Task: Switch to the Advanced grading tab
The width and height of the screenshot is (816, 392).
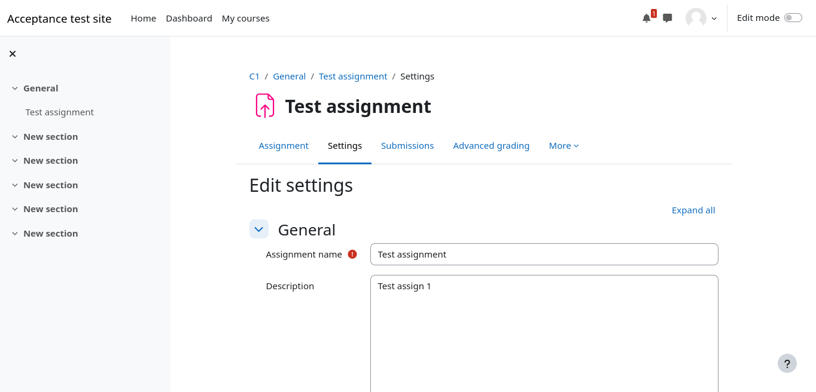Action: [491, 146]
